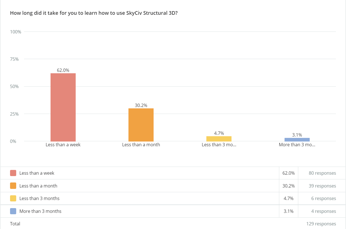Click the "Less than a week" x-axis label
The width and height of the screenshot is (346, 229).
[x=63, y=145]
